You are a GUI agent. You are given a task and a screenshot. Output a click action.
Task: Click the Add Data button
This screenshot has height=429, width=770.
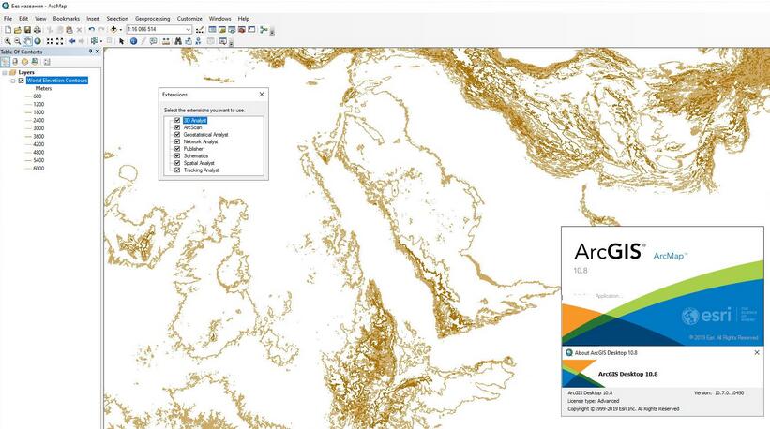(x=113, y=30)
